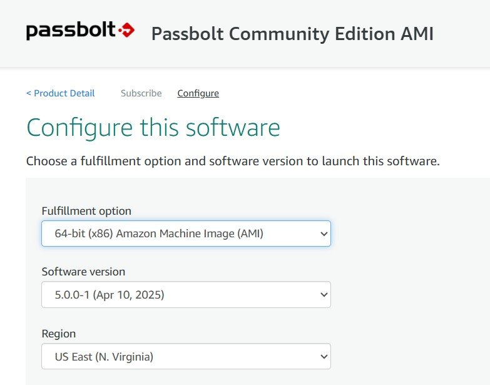The width and height of the screenshot is (490, 385).
Task: Click the red passbolt key icon
Action: coord(126,29)
